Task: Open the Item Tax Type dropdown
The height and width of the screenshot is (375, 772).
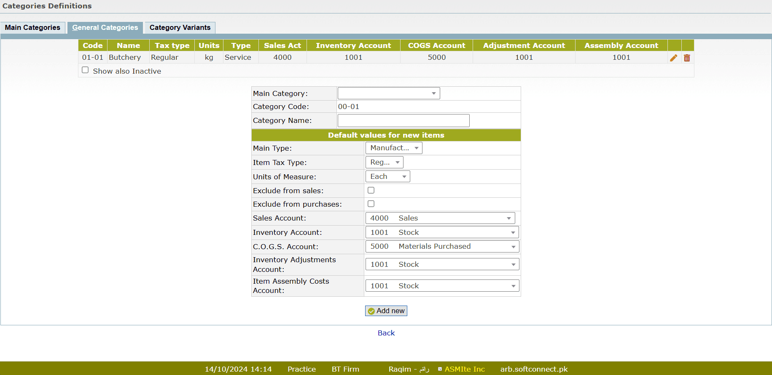Action: pyautogui.click(x=384, y=162)
